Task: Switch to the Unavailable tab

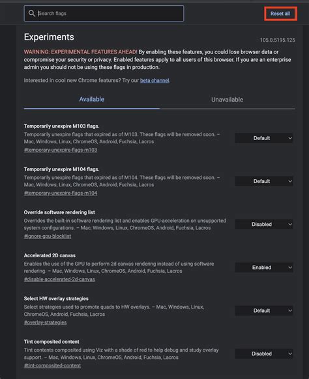Action: click(228, 100)
